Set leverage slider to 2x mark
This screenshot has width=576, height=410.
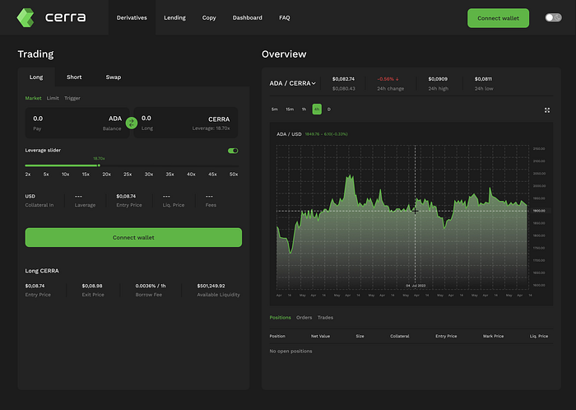pos(28,175)
